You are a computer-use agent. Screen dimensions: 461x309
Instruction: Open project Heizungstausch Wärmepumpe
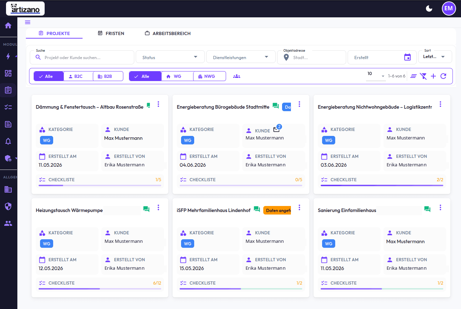[x=69, y=210]
